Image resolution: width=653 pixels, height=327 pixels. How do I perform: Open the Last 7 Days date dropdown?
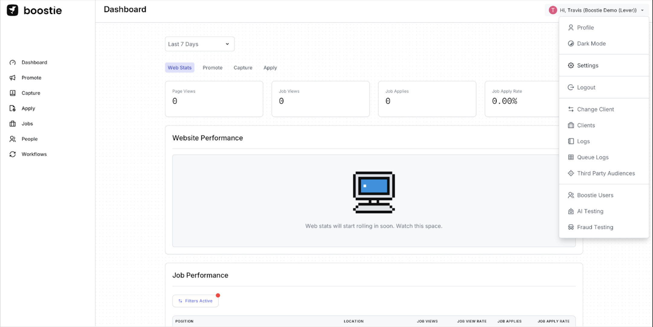pyautogui.click(x=199, y=44)
